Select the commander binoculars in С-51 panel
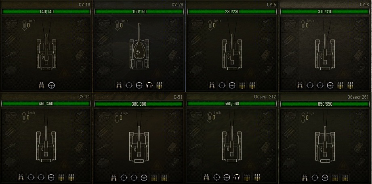372x184 pixels. pyautogui.click(x=113, y=177)
